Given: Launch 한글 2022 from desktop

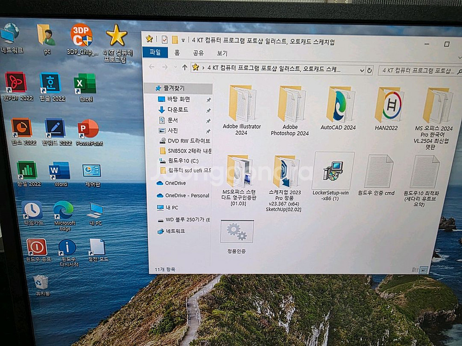Looking at the screenshot, I should point(52,87).
